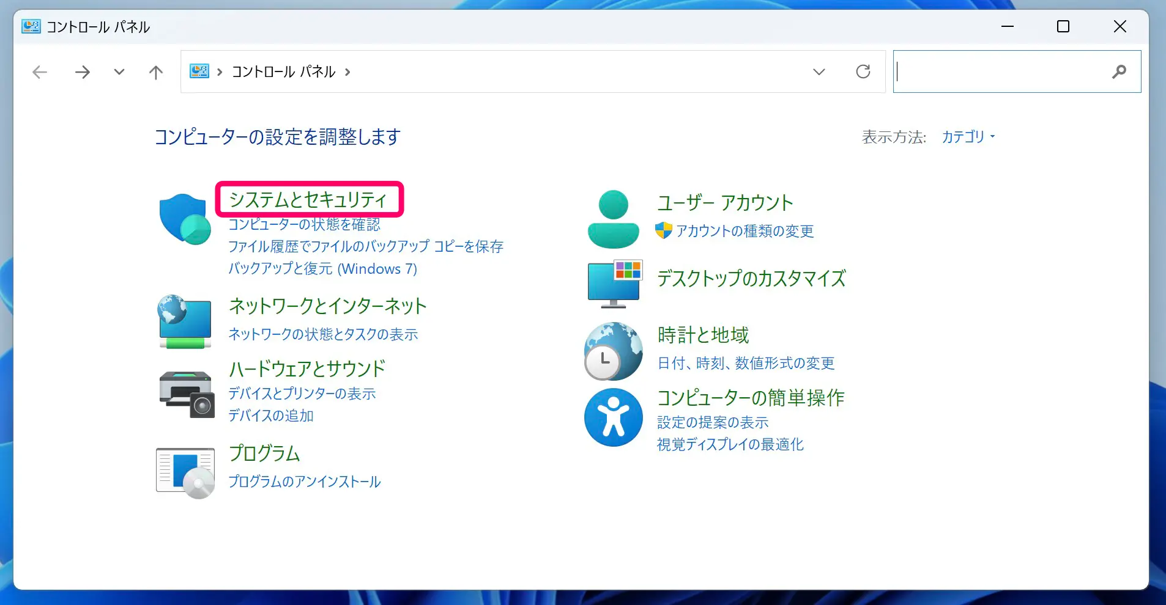Click the search magnifier icon
Image resolution: width=1166 pixels, height=605 pixels.
pyautogui.click(x=1119, y=72)
